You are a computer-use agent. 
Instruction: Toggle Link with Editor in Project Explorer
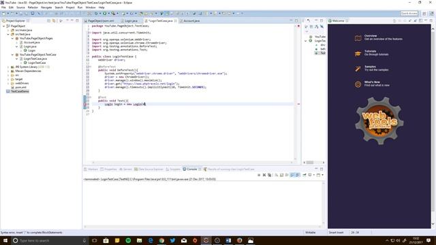54,21
